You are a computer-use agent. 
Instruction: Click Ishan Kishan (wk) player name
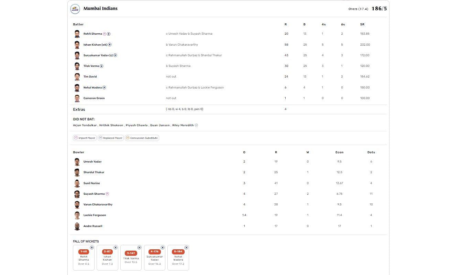pos(95,45)
